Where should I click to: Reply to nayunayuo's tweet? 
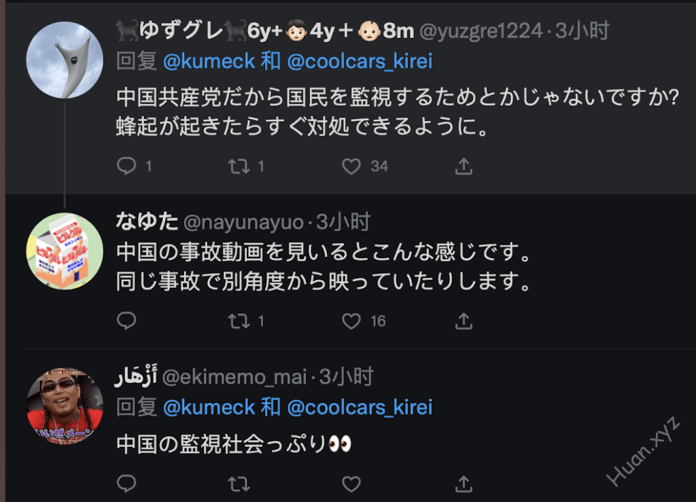tap(126, 321)
